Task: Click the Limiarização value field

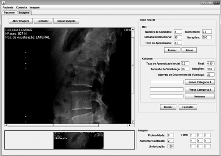Action: (171, 146)
